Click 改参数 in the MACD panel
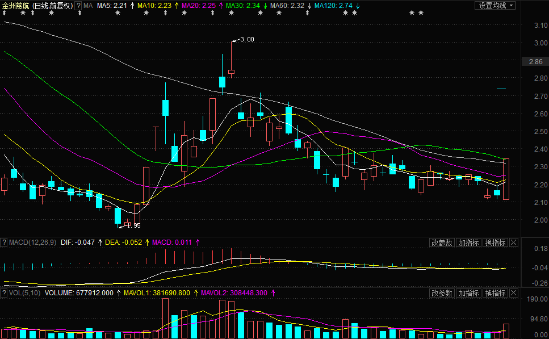 point(442,242)
